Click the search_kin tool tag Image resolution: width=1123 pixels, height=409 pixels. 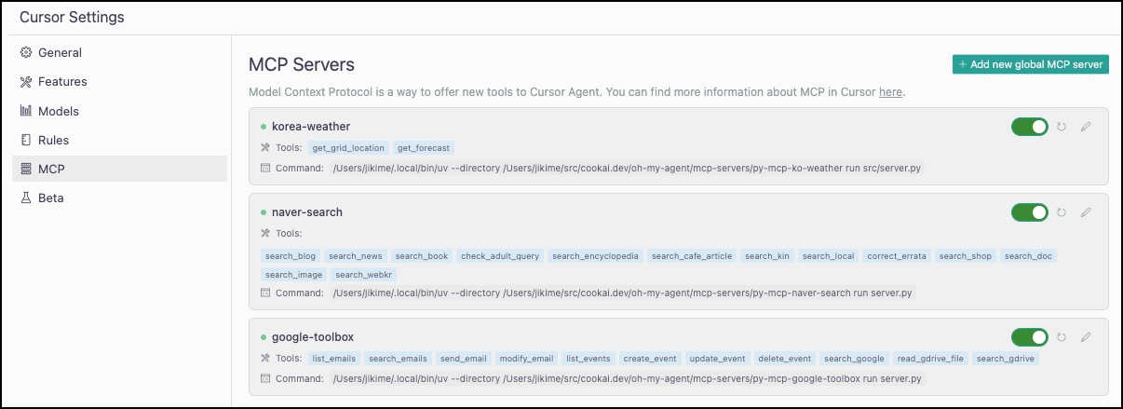(x=767, y=256)
